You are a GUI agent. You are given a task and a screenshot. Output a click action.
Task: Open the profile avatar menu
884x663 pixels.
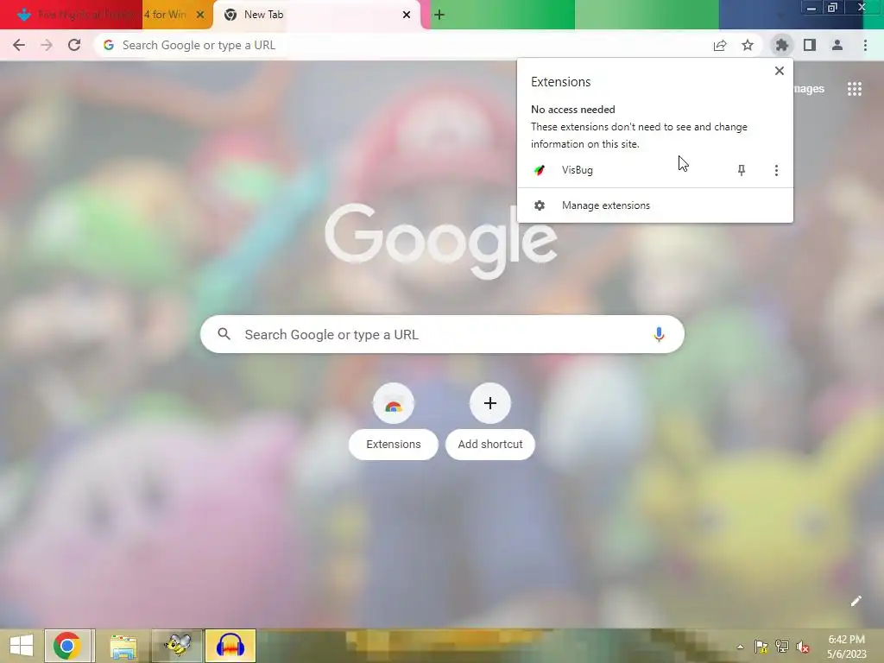coord(837,45)
